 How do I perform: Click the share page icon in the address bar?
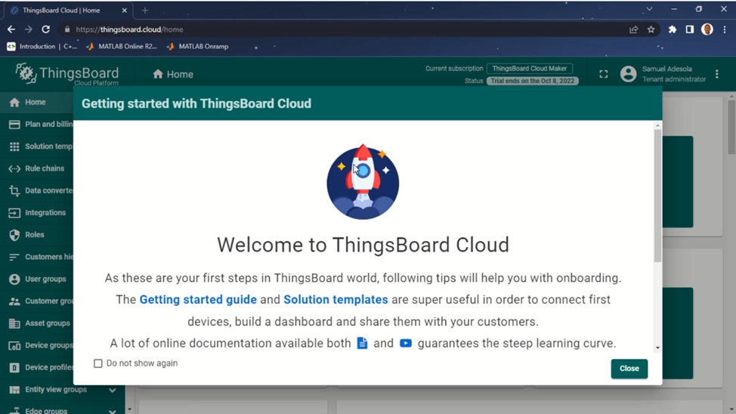pyautogui.click(x=634, y=29)
